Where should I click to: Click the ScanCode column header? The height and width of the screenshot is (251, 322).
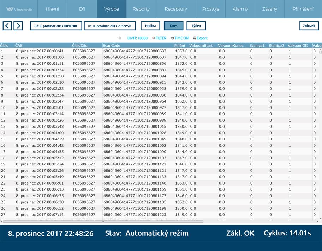(x=112, y=46)
